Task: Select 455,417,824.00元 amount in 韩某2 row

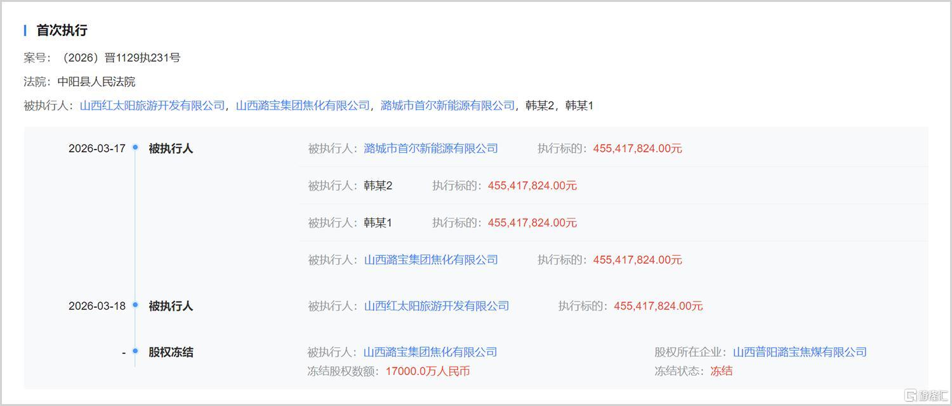Action: point(532,186)
